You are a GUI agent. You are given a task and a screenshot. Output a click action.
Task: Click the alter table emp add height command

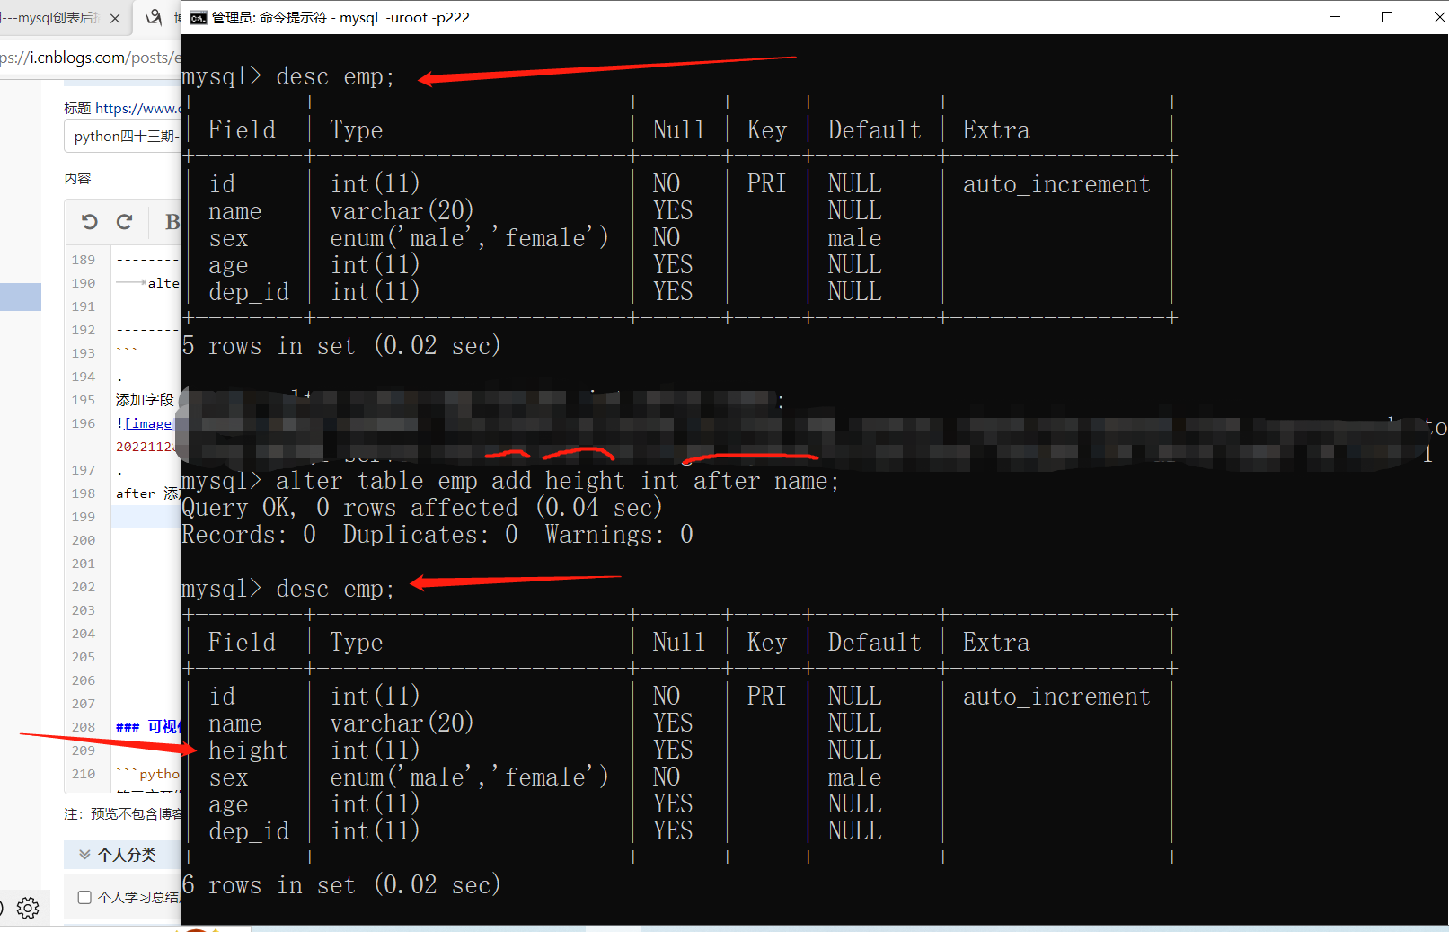[557, 482]
